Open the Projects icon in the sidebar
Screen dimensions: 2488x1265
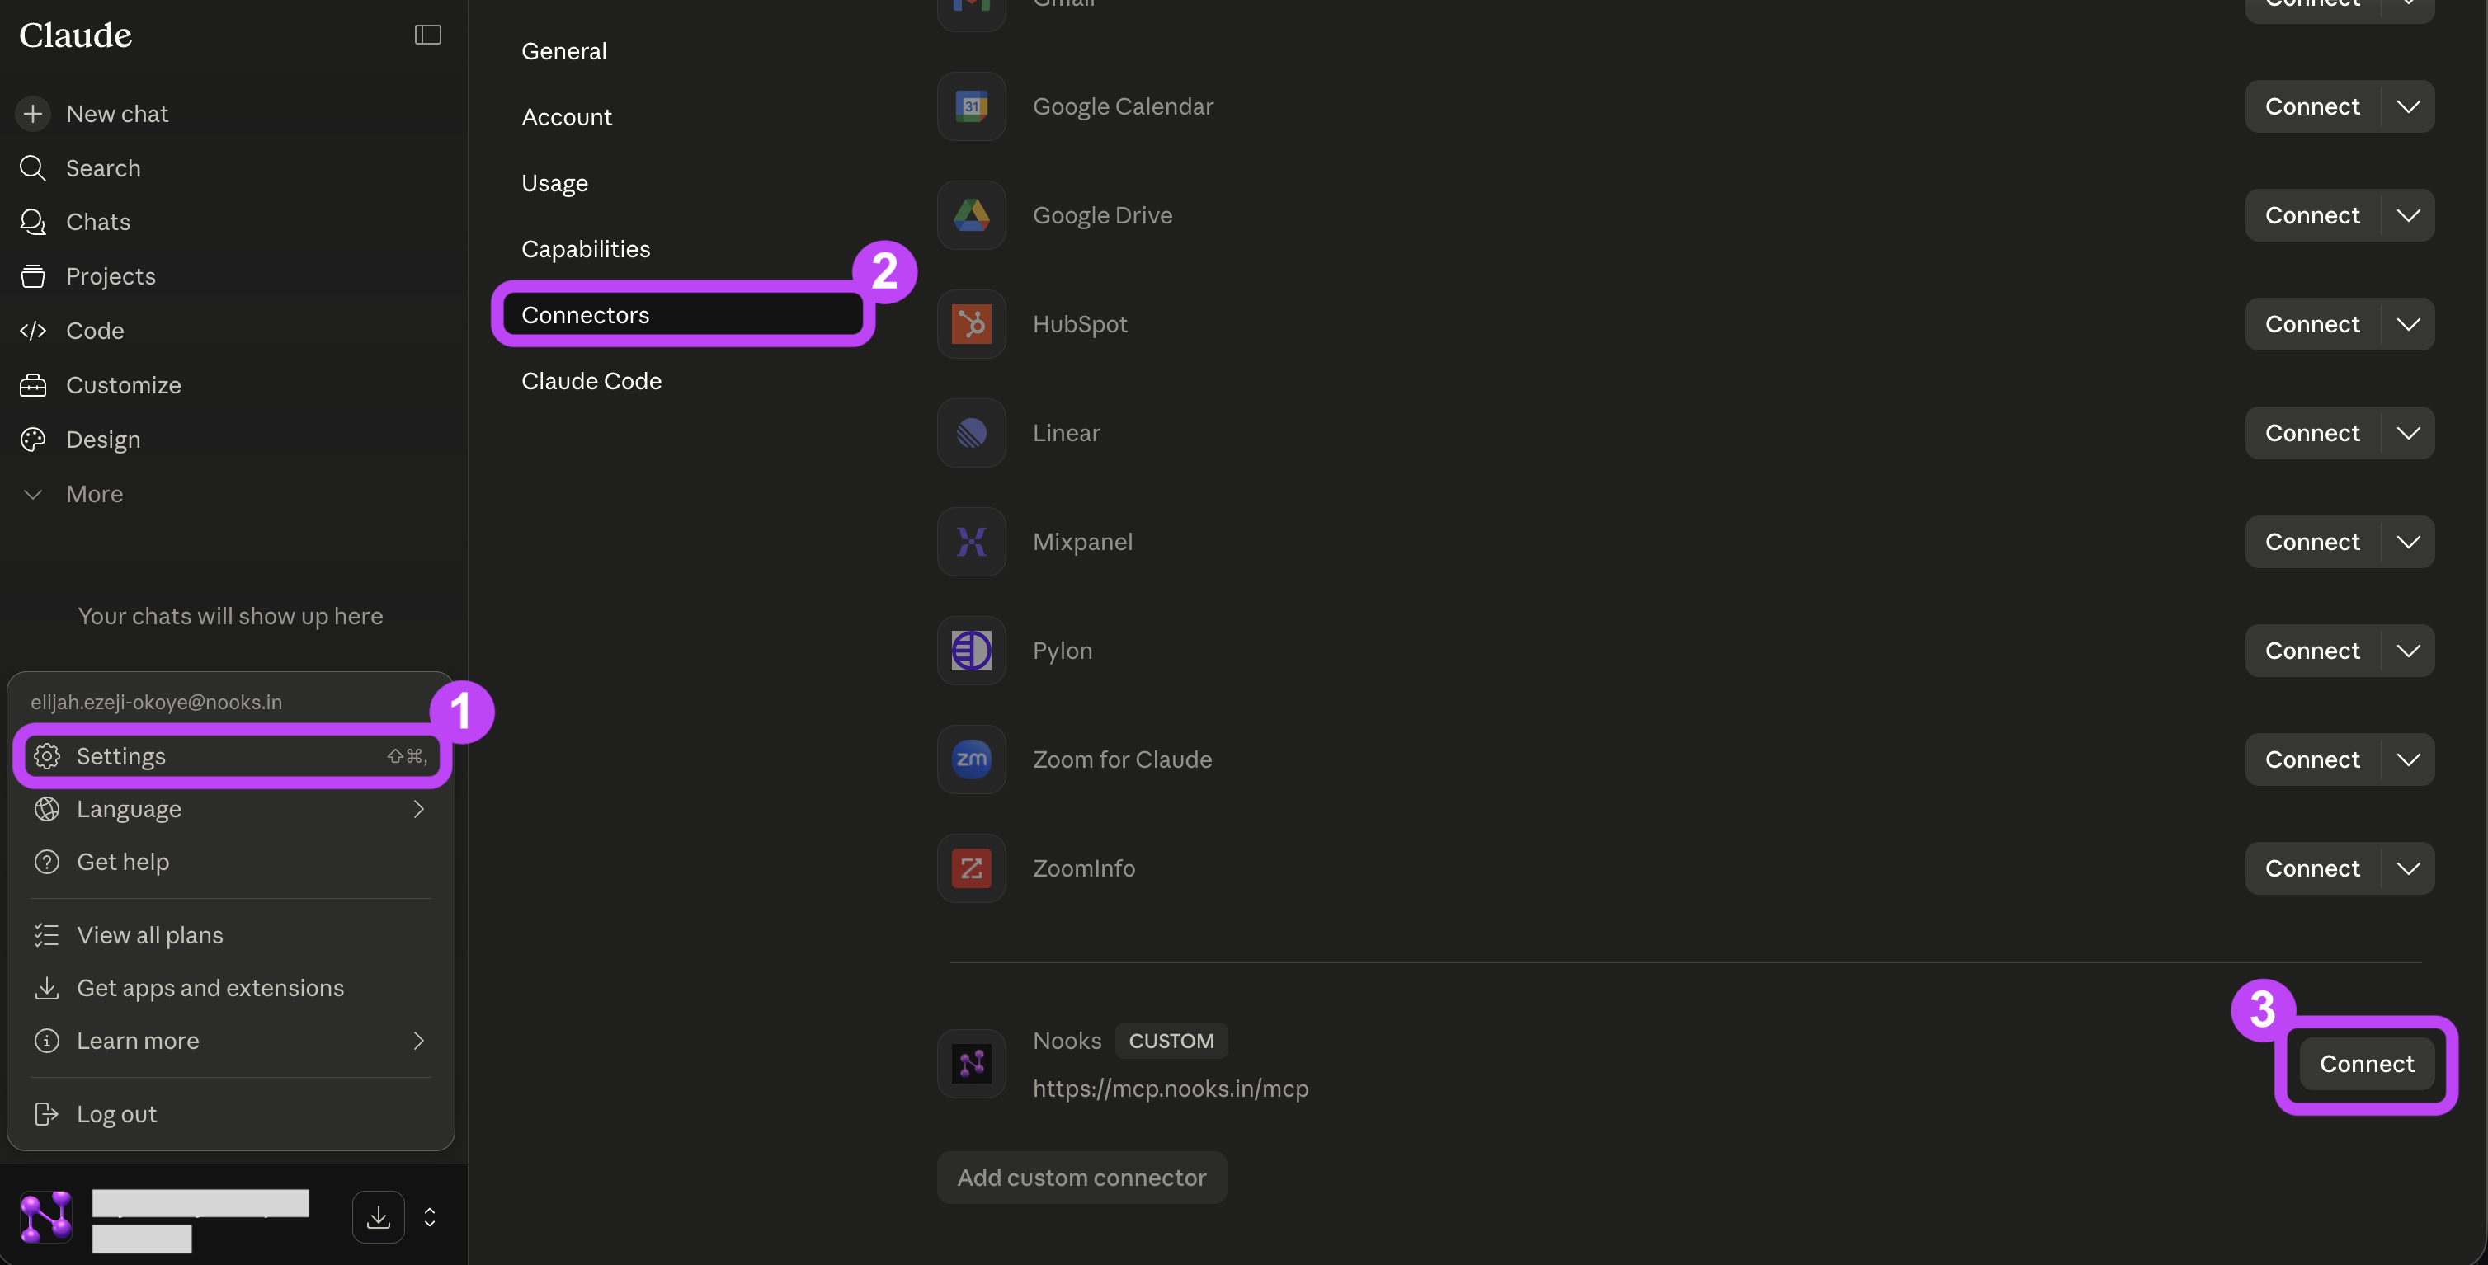(x=33, y=276)
